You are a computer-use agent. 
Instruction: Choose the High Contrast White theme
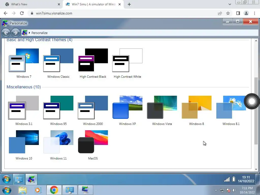(127, 63)
